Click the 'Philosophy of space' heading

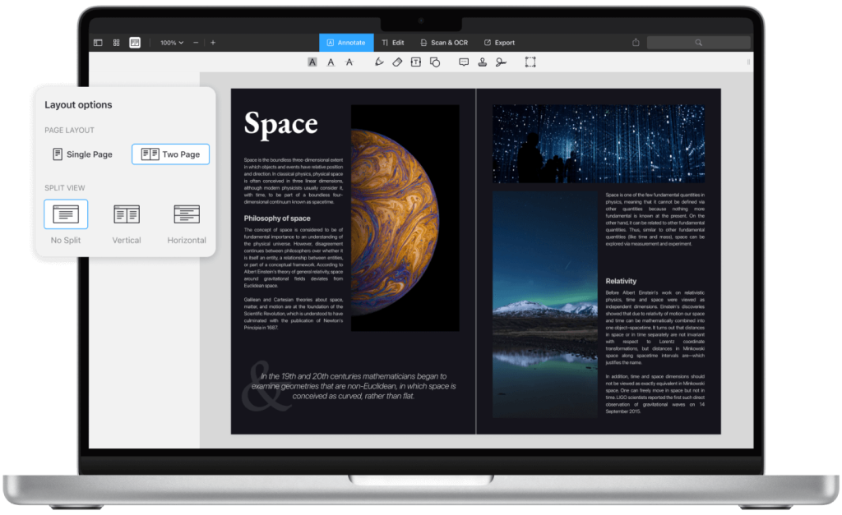pyautogui.click(x=277, y=218)
